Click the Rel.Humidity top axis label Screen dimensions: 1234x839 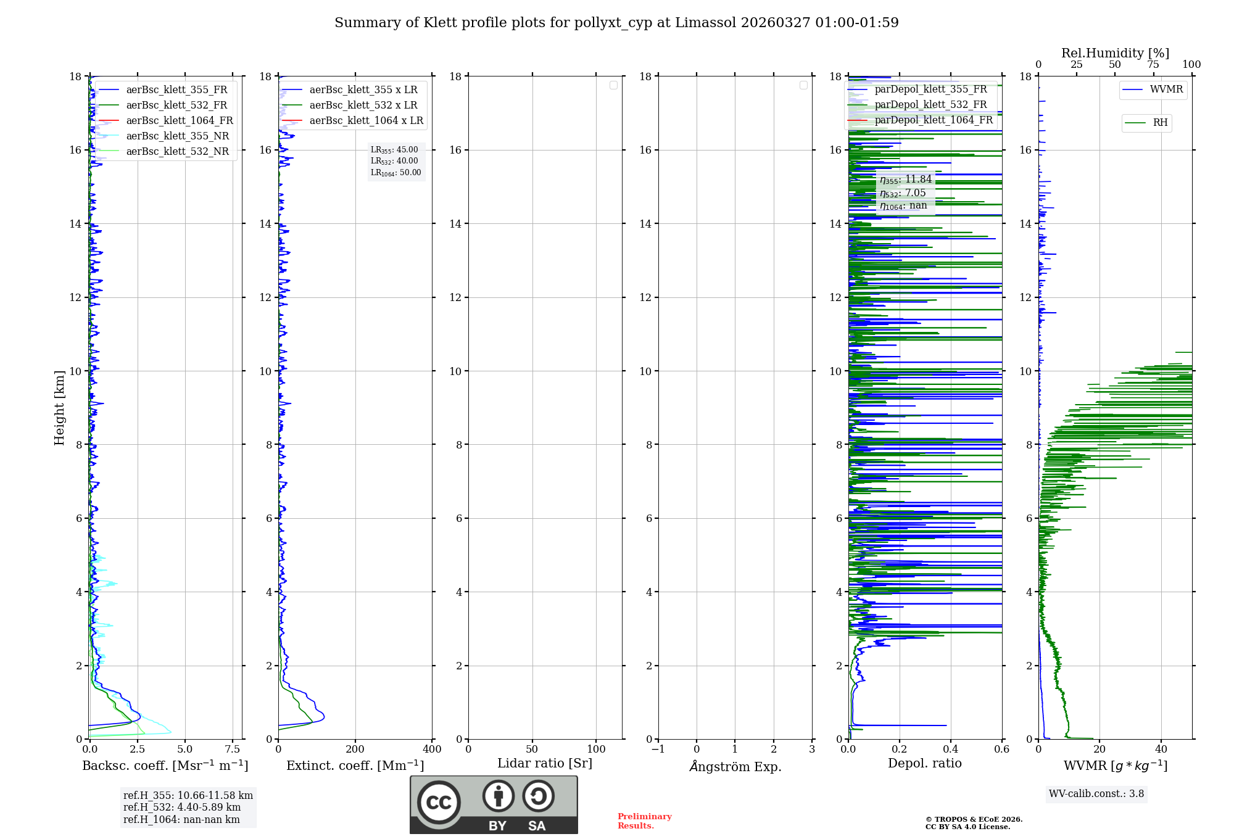[1114, 53]
